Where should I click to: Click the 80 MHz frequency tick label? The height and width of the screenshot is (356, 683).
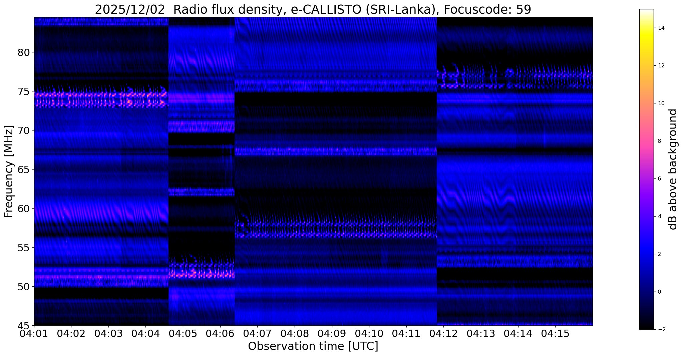[x=24, y=52]
